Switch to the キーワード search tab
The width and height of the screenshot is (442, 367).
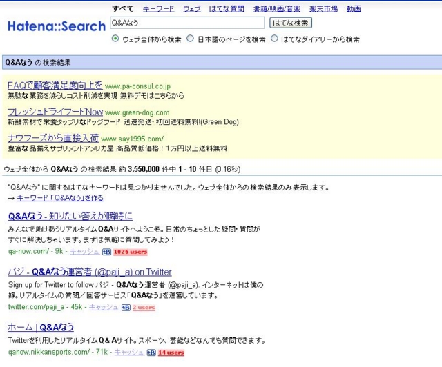pos(158,9)
